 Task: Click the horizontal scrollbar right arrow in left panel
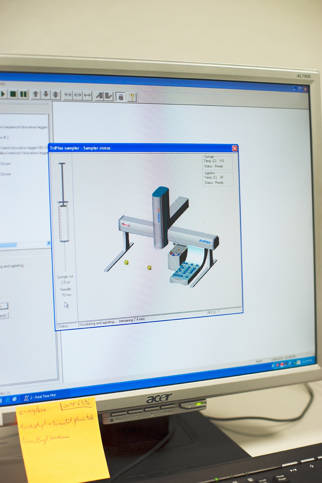(49, 243)
